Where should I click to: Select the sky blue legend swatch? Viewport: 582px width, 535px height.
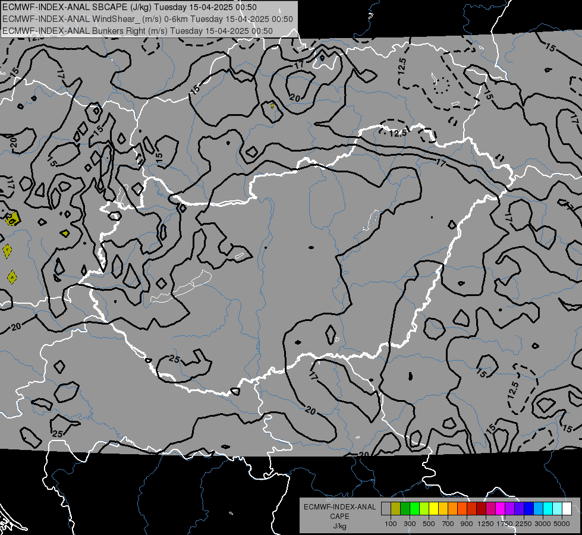538,508
